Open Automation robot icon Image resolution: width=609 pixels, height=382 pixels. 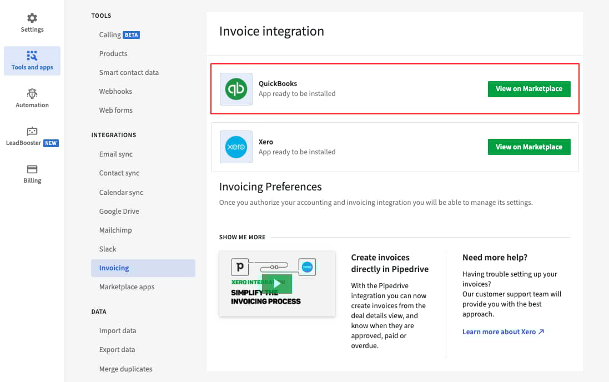tap(32, 94)
